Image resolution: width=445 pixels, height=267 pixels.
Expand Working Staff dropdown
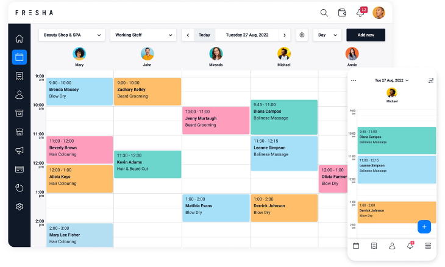pos(143,35)
